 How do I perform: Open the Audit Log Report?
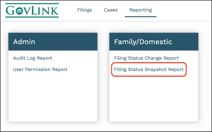click(x=33, y=58)
